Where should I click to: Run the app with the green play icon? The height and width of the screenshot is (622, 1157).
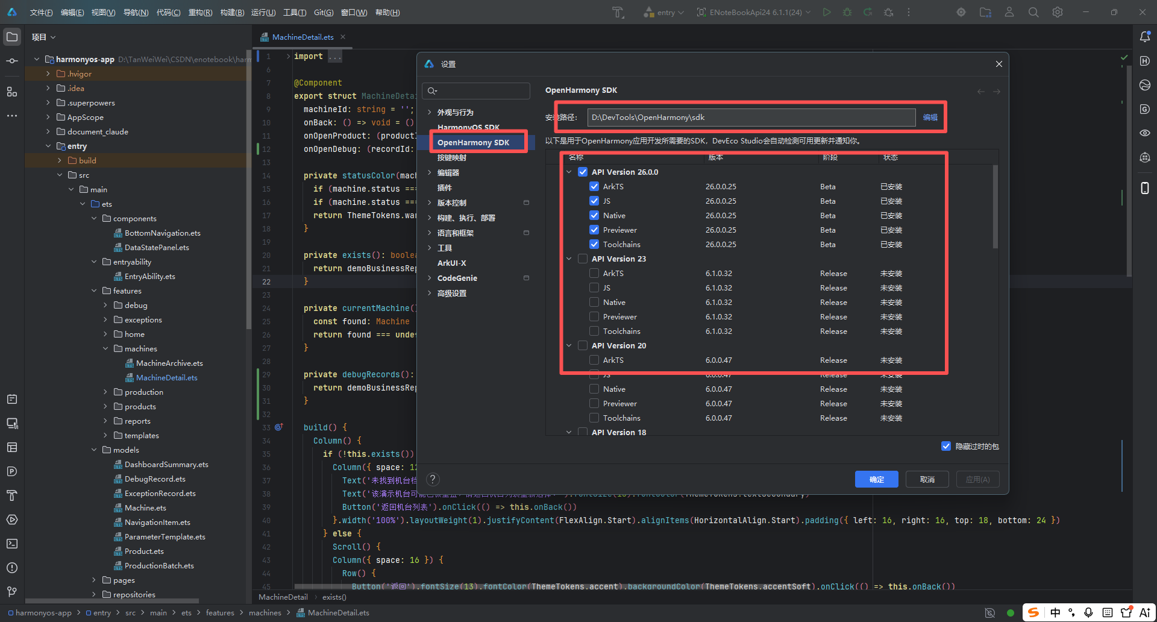(x=827, y=12)
